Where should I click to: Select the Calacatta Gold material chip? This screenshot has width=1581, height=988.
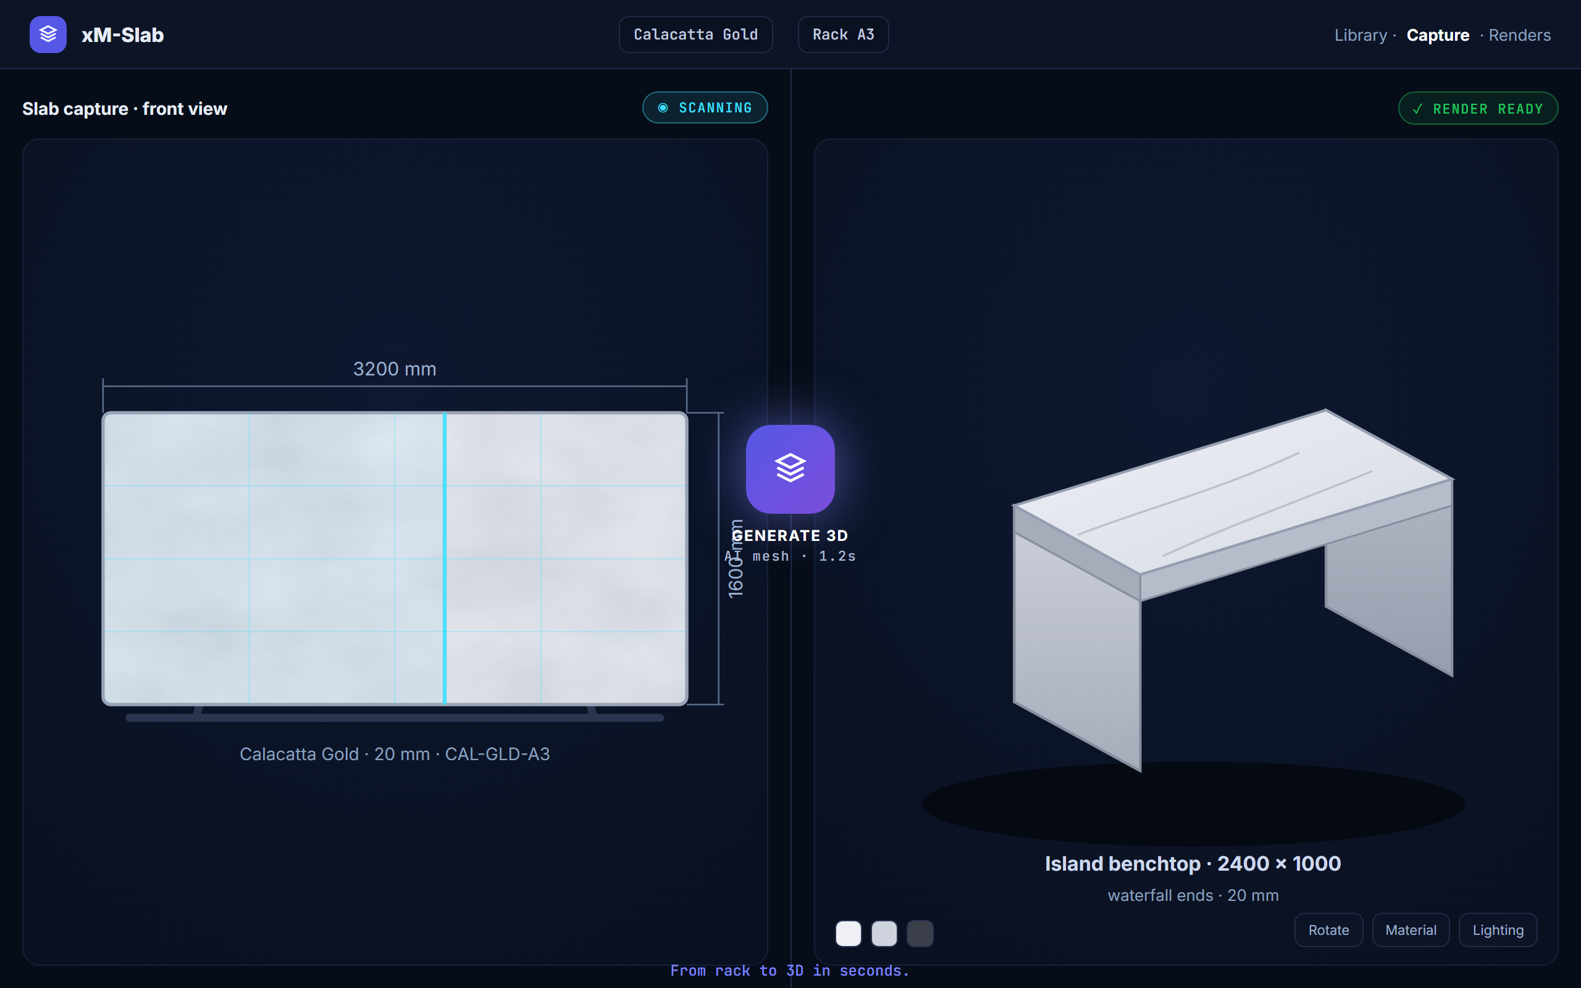(695, 35)
